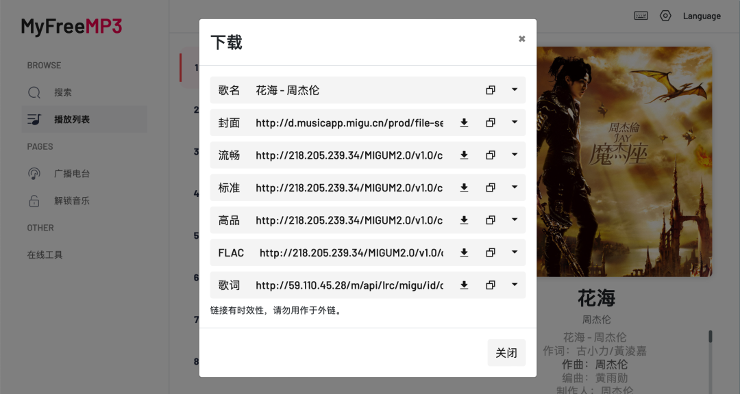Viewport: 740px width, 394px height.
Task: Open the 搜索 search page
Action: click(84, 92)
